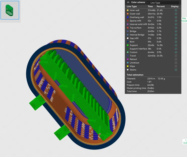Select the Total time value 2h55m
187x157 pixels.
tap(151, 91)
